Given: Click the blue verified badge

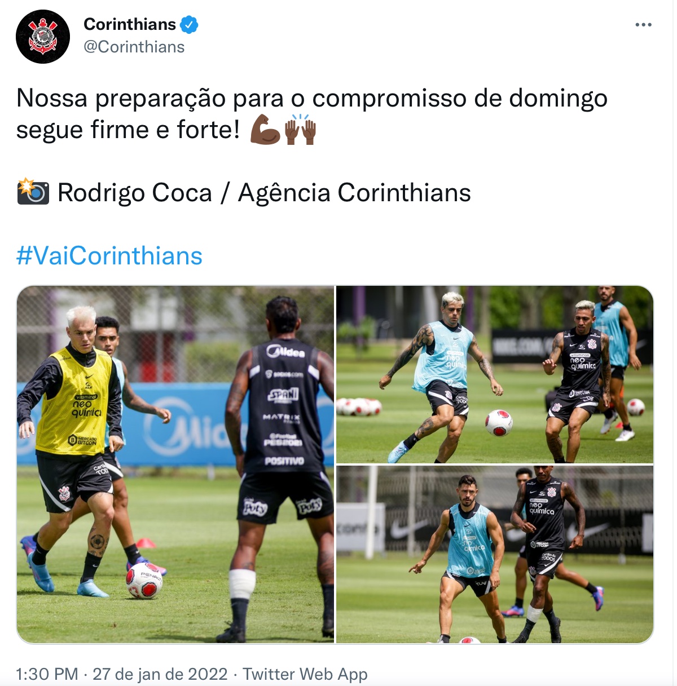Looking at the screenshot, I should coord(189,25).
